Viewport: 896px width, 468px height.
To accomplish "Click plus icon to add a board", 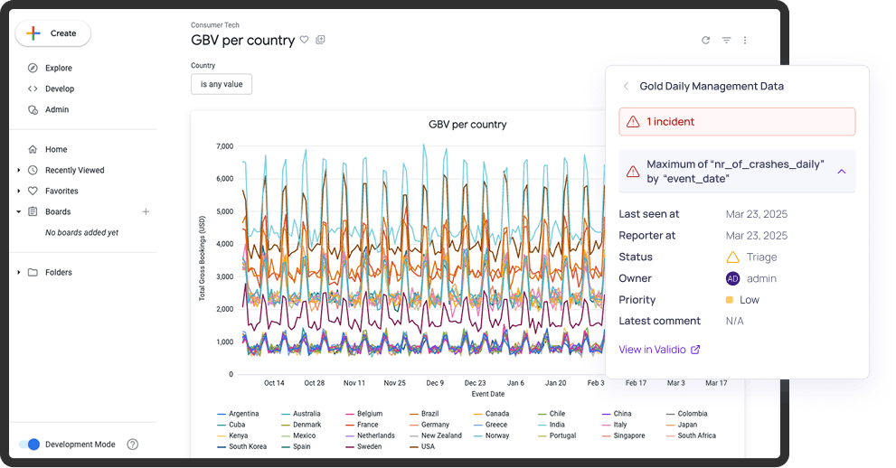I will click(x=146, y=211).
